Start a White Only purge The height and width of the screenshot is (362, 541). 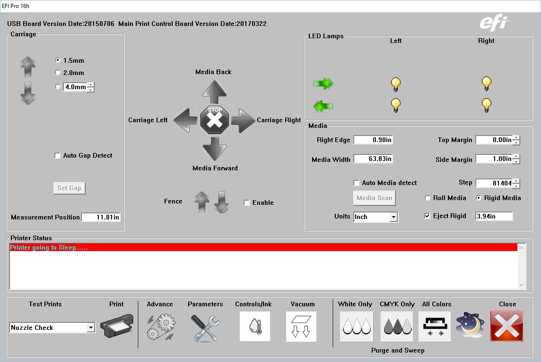point(356,326)
